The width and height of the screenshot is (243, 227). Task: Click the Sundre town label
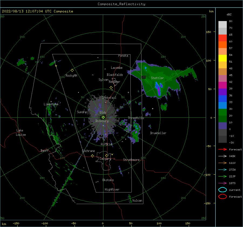pos(82,112)
